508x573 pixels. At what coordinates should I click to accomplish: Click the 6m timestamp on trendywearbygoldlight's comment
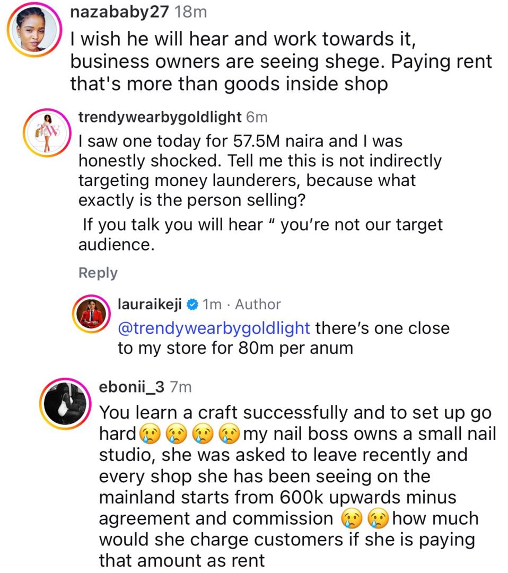tap(257, 117)
